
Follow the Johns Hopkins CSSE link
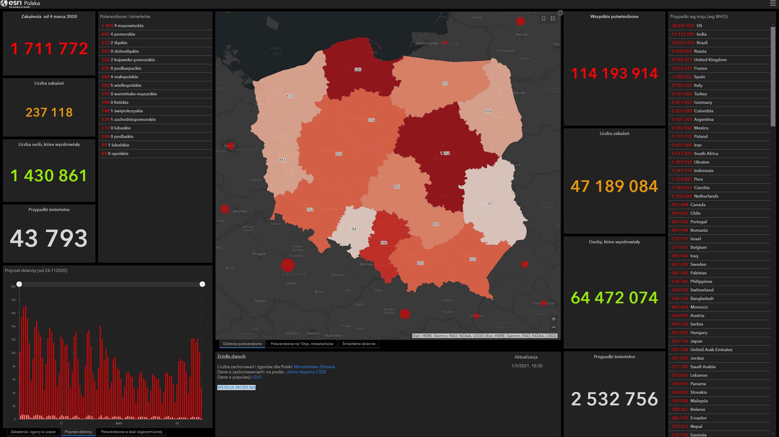pos(306,372)
